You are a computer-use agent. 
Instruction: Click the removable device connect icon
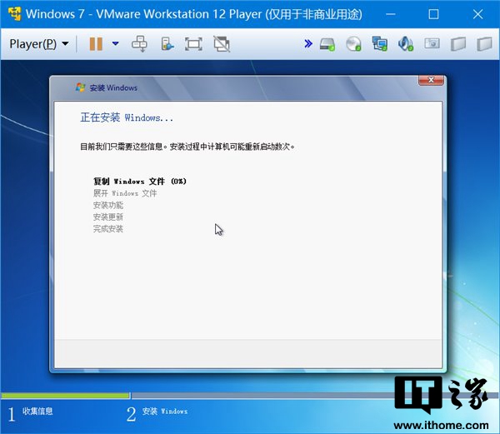[167, 43]
